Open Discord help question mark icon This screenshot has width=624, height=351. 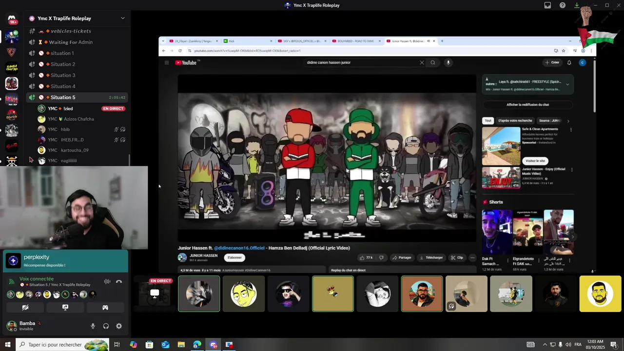563,5
